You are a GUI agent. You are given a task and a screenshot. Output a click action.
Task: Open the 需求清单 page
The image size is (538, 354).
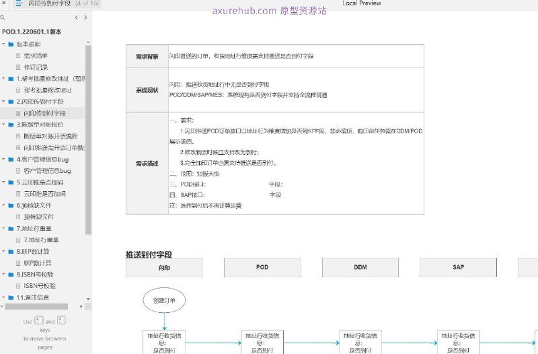click(36, 56)
